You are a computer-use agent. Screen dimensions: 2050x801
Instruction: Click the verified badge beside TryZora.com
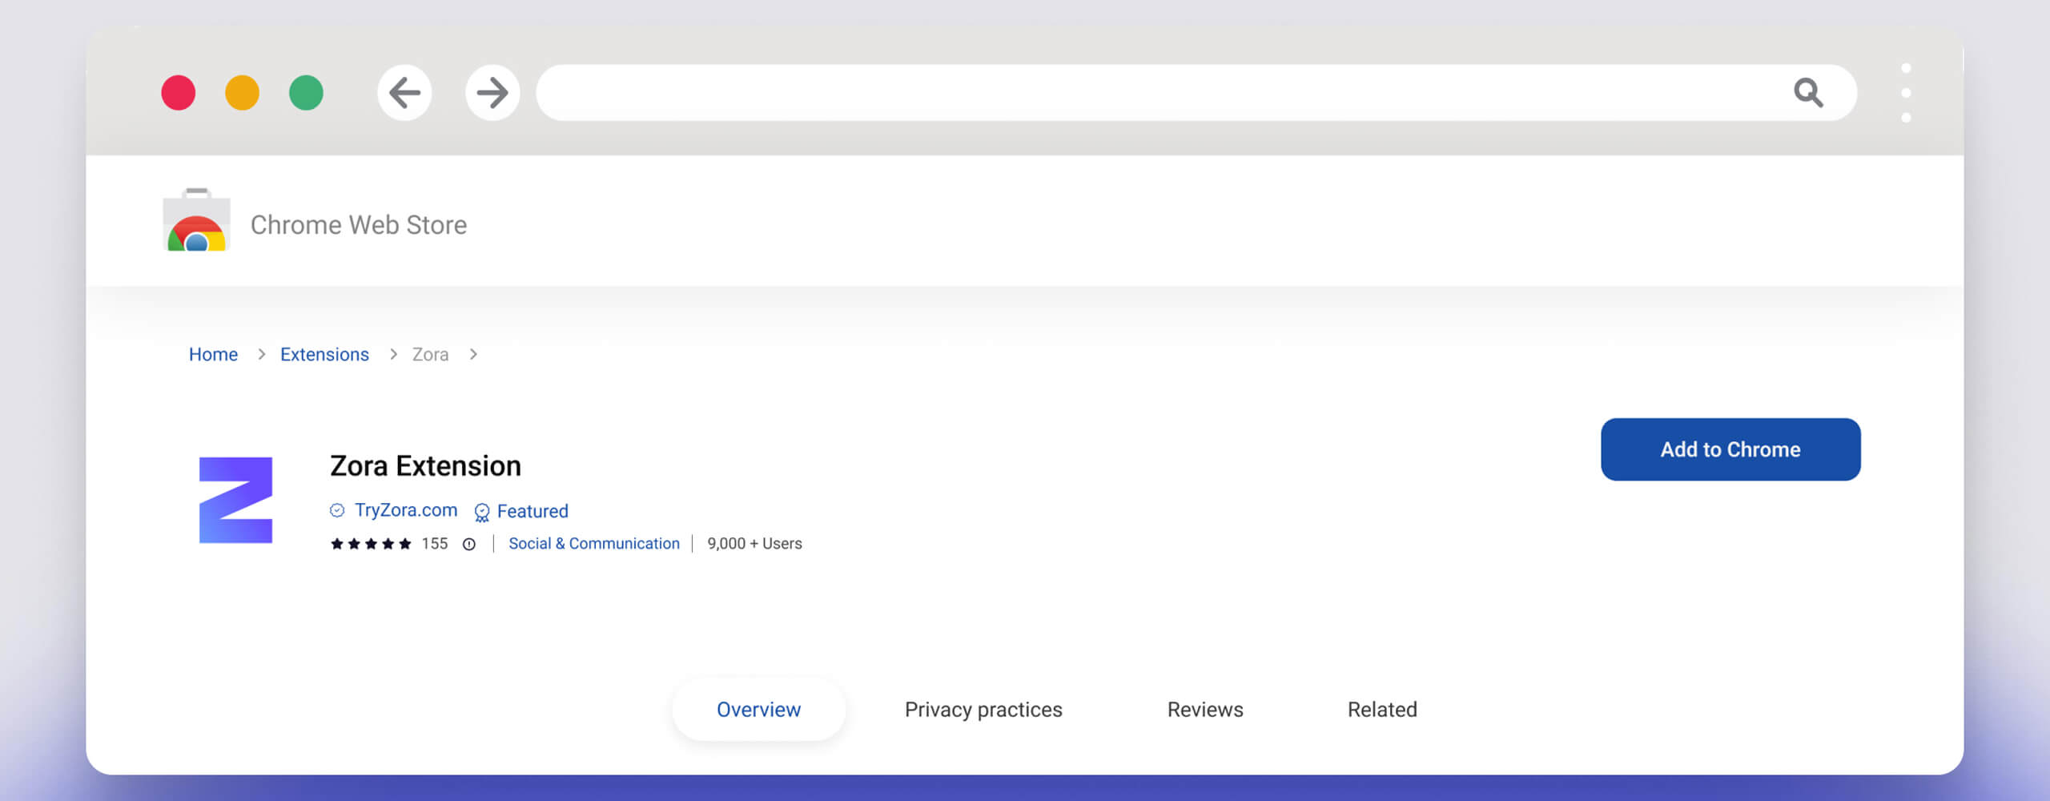[x=337, y=510]
